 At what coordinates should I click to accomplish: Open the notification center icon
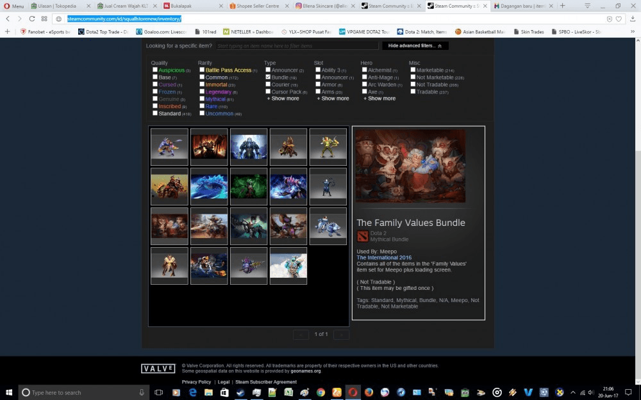[x=629, y=392]
